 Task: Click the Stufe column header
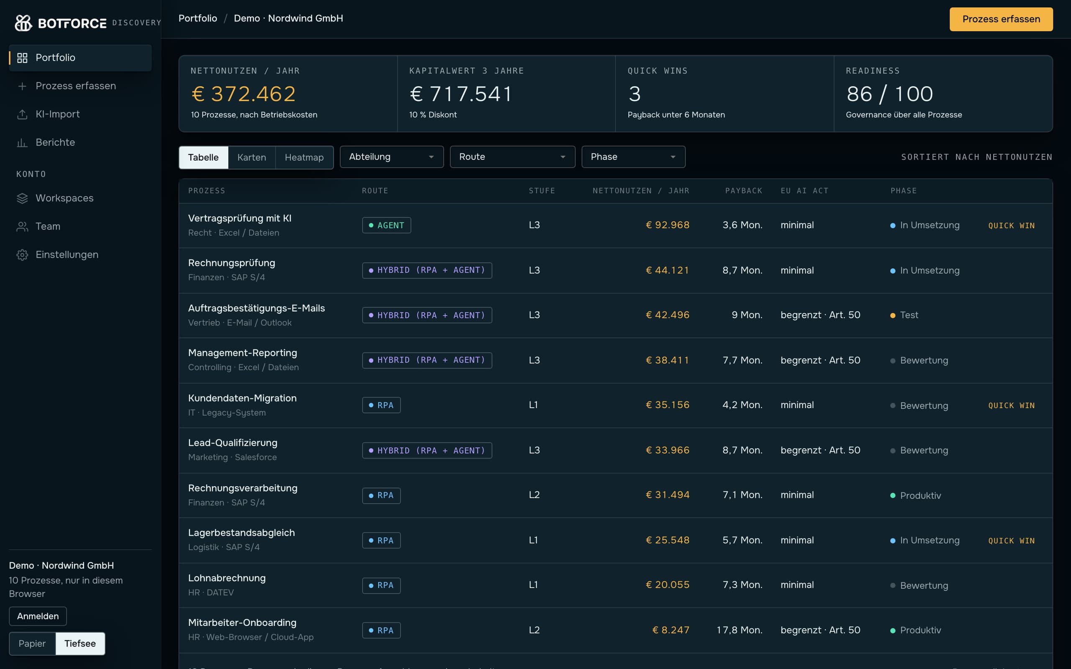click(542, 191)
